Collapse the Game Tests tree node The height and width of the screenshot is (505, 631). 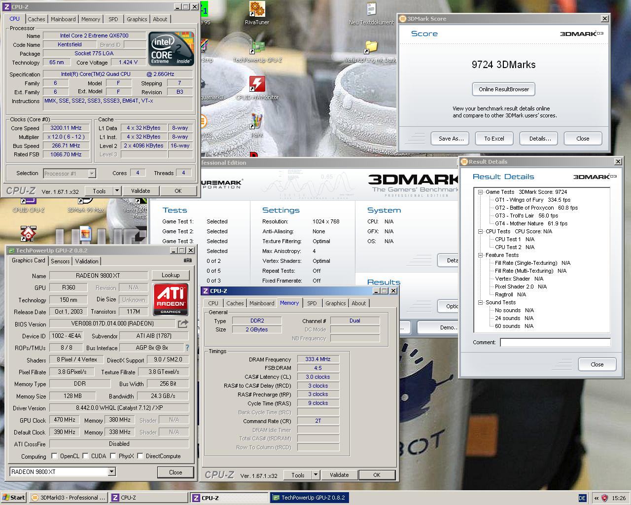tap(480, 192)
